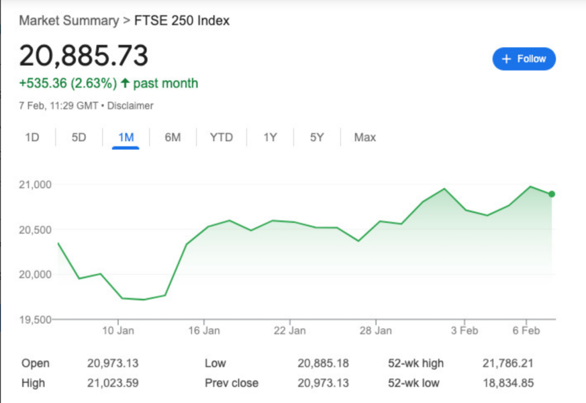The width and height of the screenshot is (586, 403).
Task: Click the blue Follow button
Action: [524, 58]
